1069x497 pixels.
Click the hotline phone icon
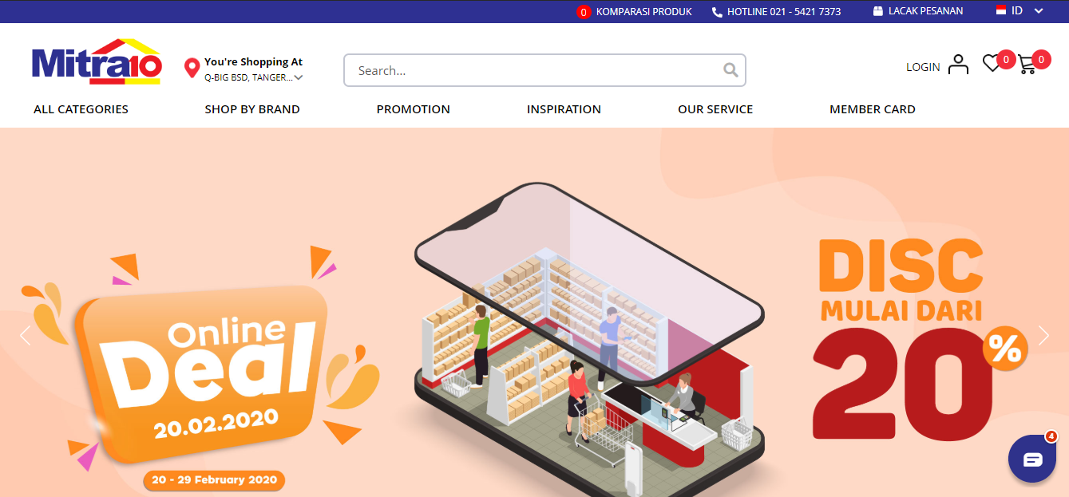tap(717, 12)
